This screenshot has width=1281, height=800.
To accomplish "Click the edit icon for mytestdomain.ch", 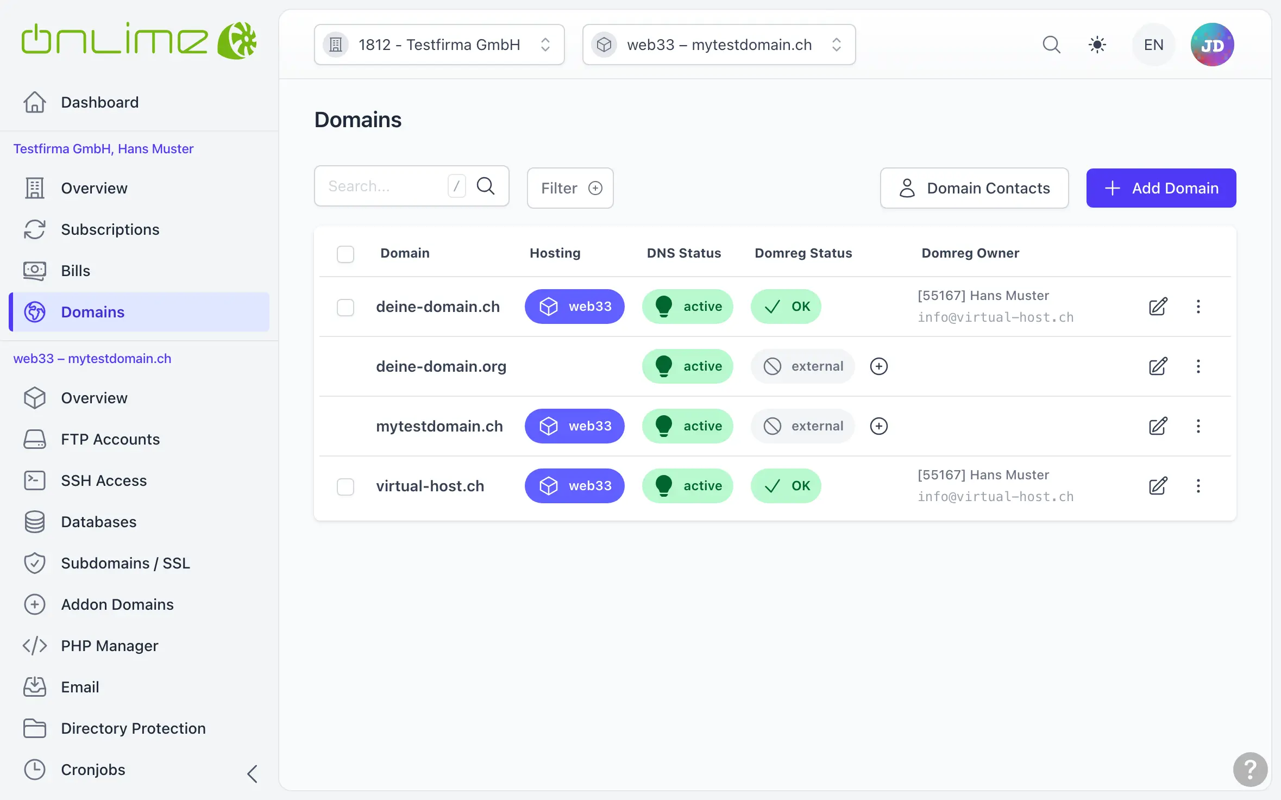I will 1158,426.
